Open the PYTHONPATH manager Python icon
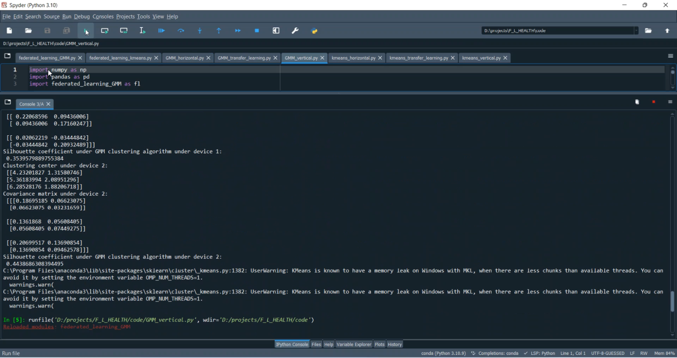 coord(315,31)
